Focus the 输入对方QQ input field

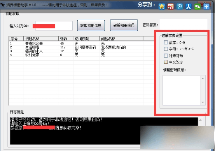(54, 26)
